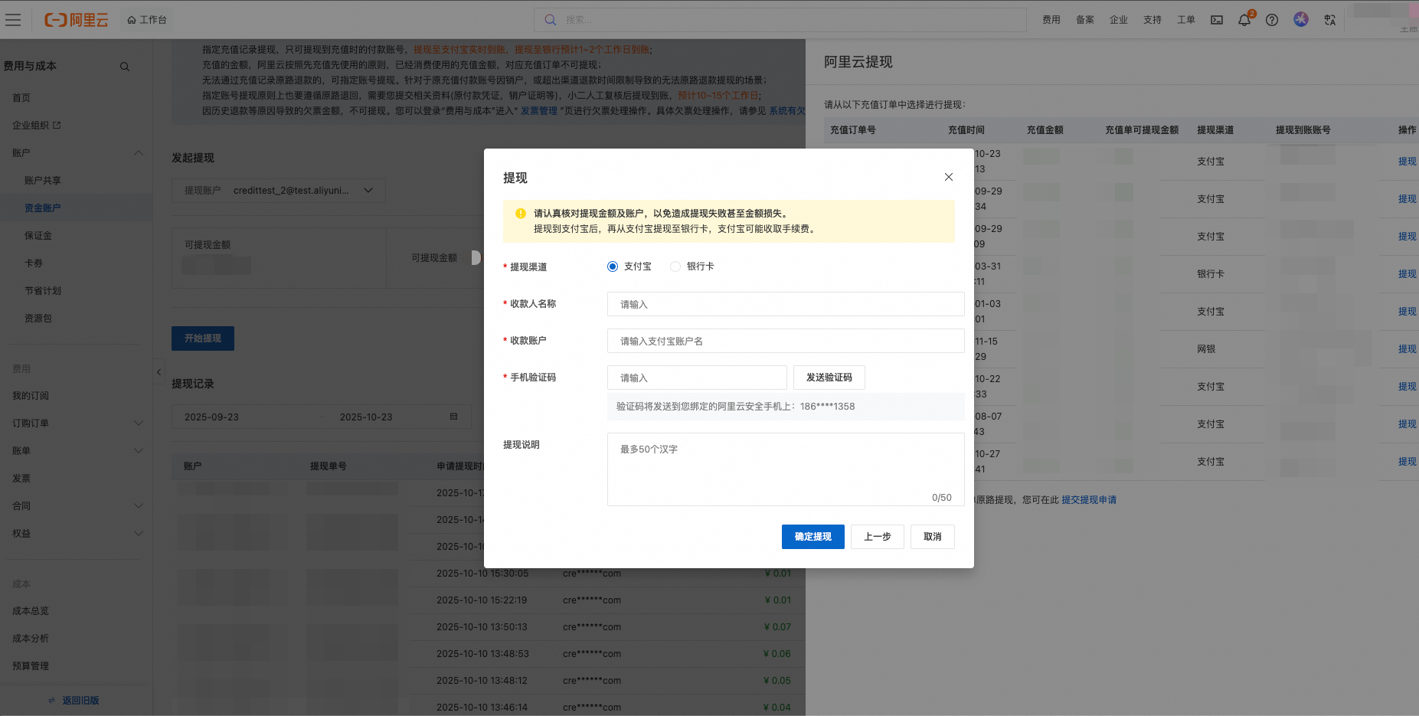Launch the Cloud Shell terminal icon
The height and width of the screenshot is (716, 1419).
click(1216, 20)
